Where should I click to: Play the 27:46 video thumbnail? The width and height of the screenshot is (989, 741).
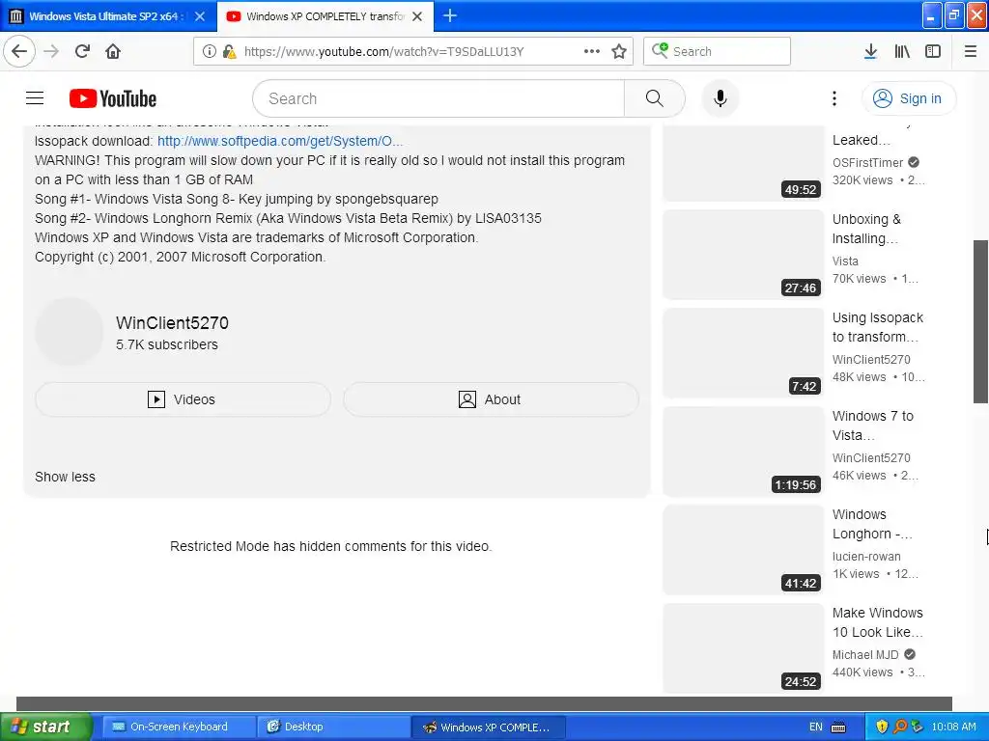[x=743, y=255]
